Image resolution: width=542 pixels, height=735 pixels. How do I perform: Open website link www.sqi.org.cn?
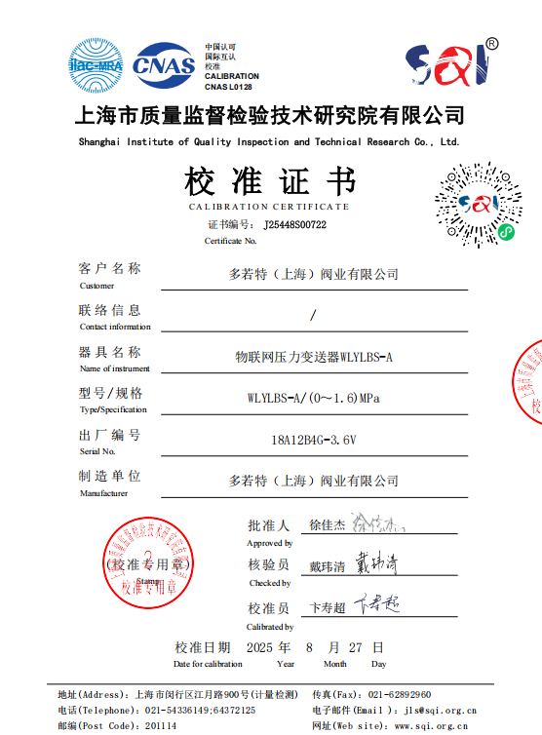point(431,725)
